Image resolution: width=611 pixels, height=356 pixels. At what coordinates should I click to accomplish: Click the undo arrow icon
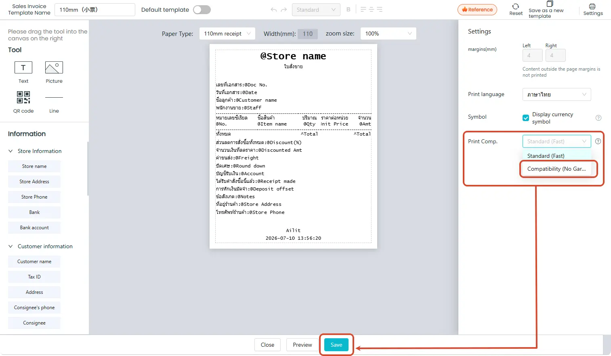pos(274,10)
